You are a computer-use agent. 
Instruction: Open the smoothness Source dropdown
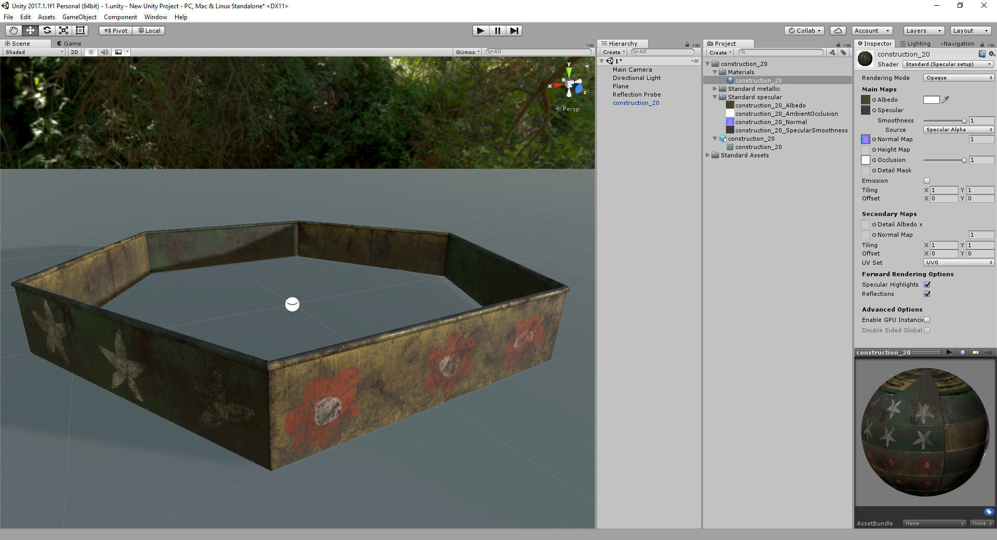coord(959,130)
